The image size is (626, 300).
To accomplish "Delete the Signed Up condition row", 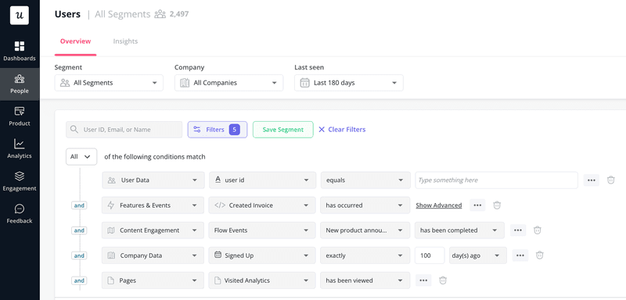I will pyautogui.click(x=540, y=255).
